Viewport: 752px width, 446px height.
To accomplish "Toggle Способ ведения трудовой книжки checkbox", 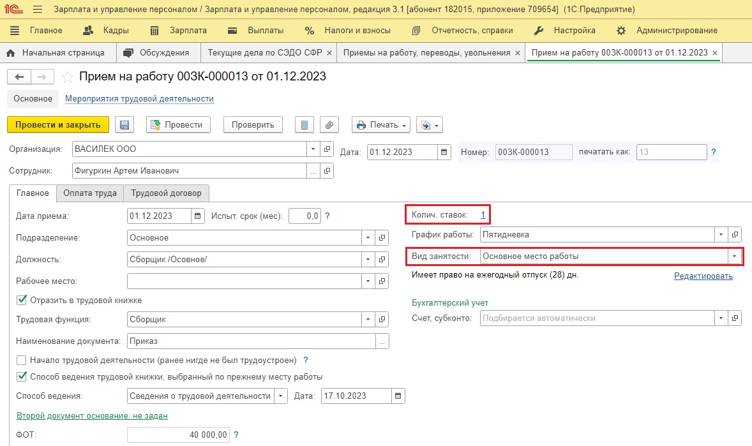I will click(22, 377).
